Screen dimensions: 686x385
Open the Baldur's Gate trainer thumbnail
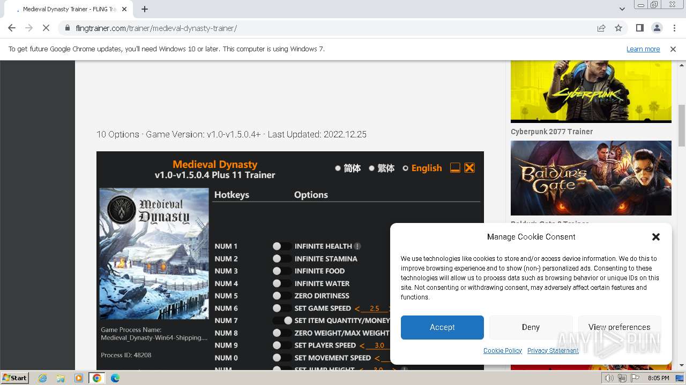pos(591,178)
